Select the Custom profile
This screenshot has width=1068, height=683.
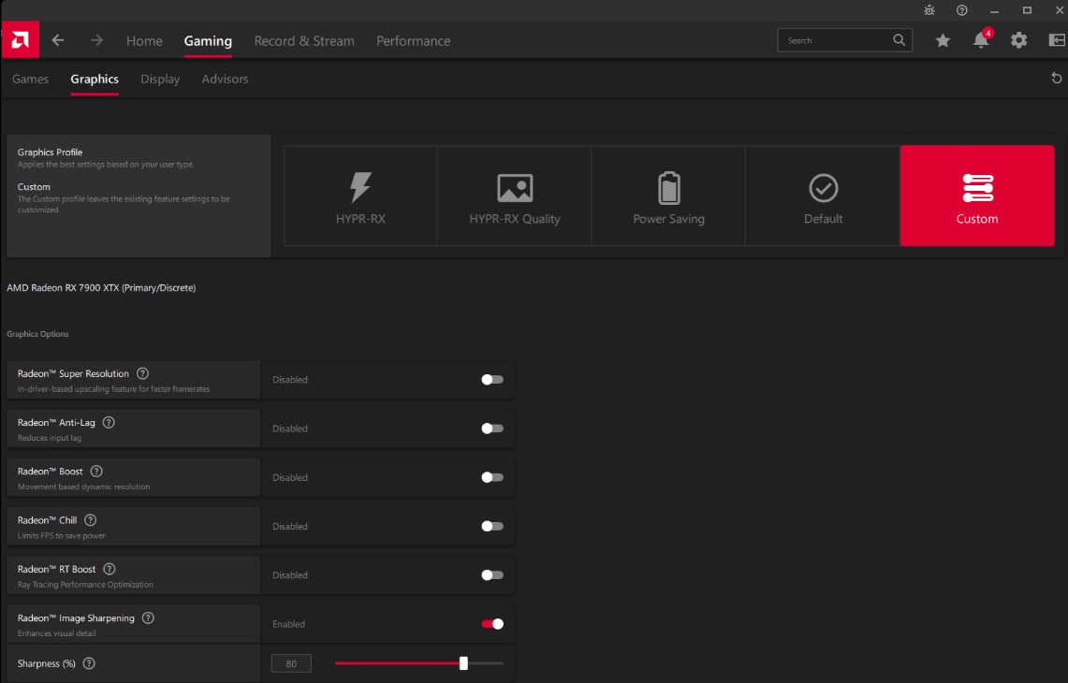tap(976, 196)
